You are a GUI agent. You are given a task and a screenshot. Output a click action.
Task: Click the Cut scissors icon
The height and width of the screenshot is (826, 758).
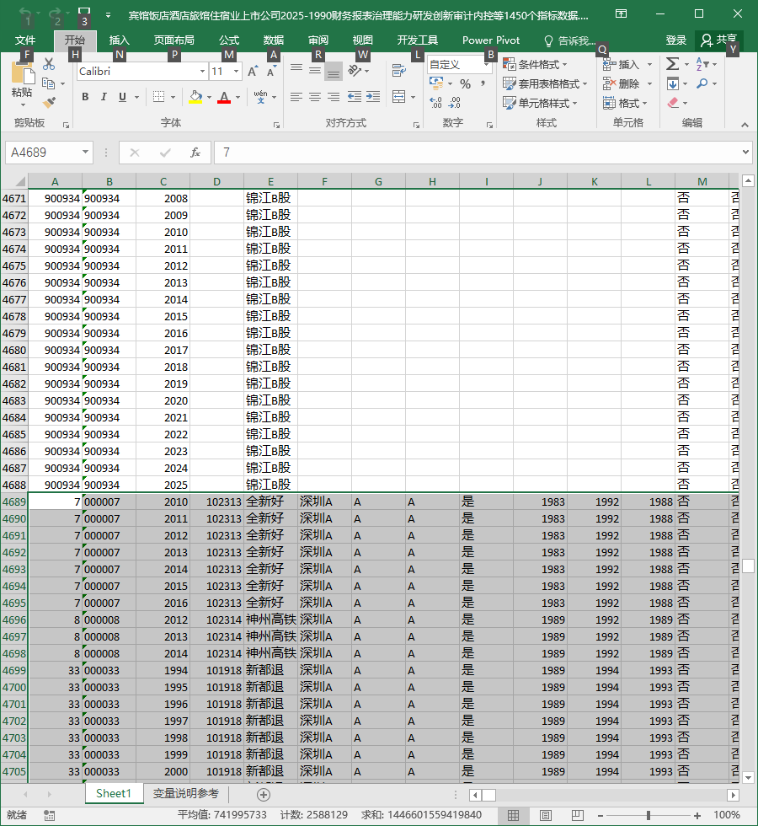[x=49, y=64]
